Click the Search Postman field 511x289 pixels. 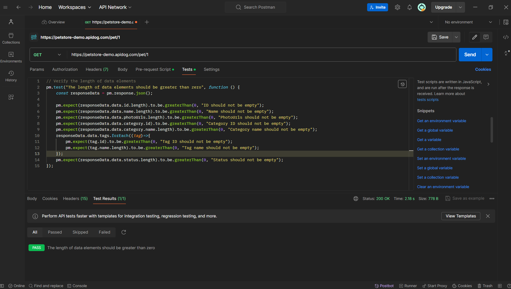(256, 7)
